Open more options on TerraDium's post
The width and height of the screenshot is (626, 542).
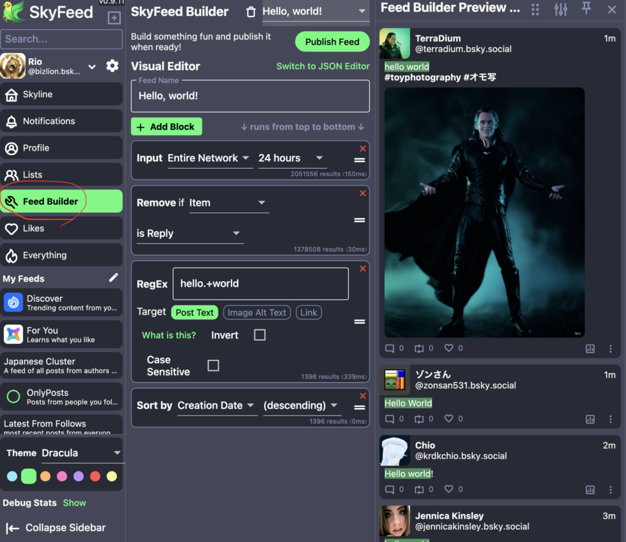[611, 349]
